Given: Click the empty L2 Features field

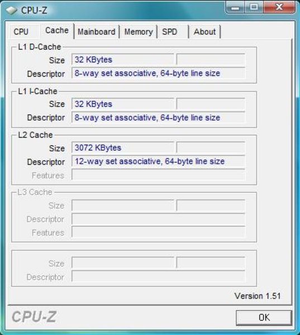Looking at the screenshot, I should (x=158, y=175).
